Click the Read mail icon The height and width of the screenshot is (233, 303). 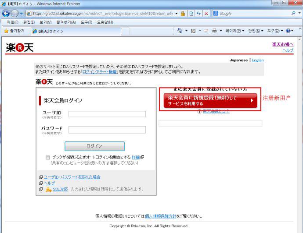point(206,31)
